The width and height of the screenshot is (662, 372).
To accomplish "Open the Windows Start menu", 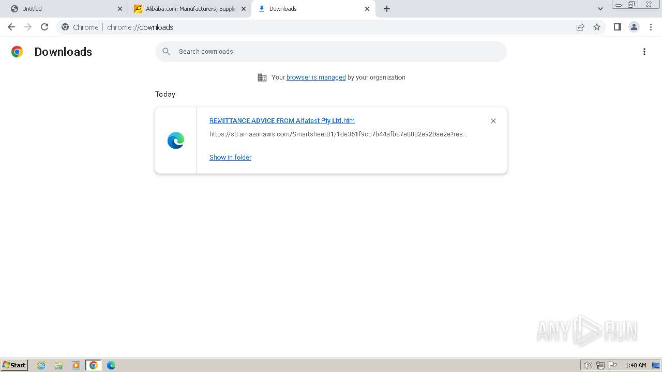I will [14, 365].
